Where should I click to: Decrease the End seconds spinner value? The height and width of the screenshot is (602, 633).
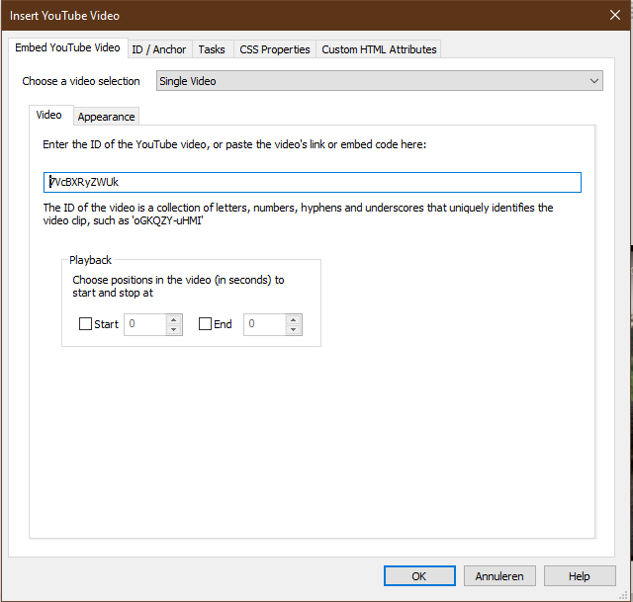point(294,329)
